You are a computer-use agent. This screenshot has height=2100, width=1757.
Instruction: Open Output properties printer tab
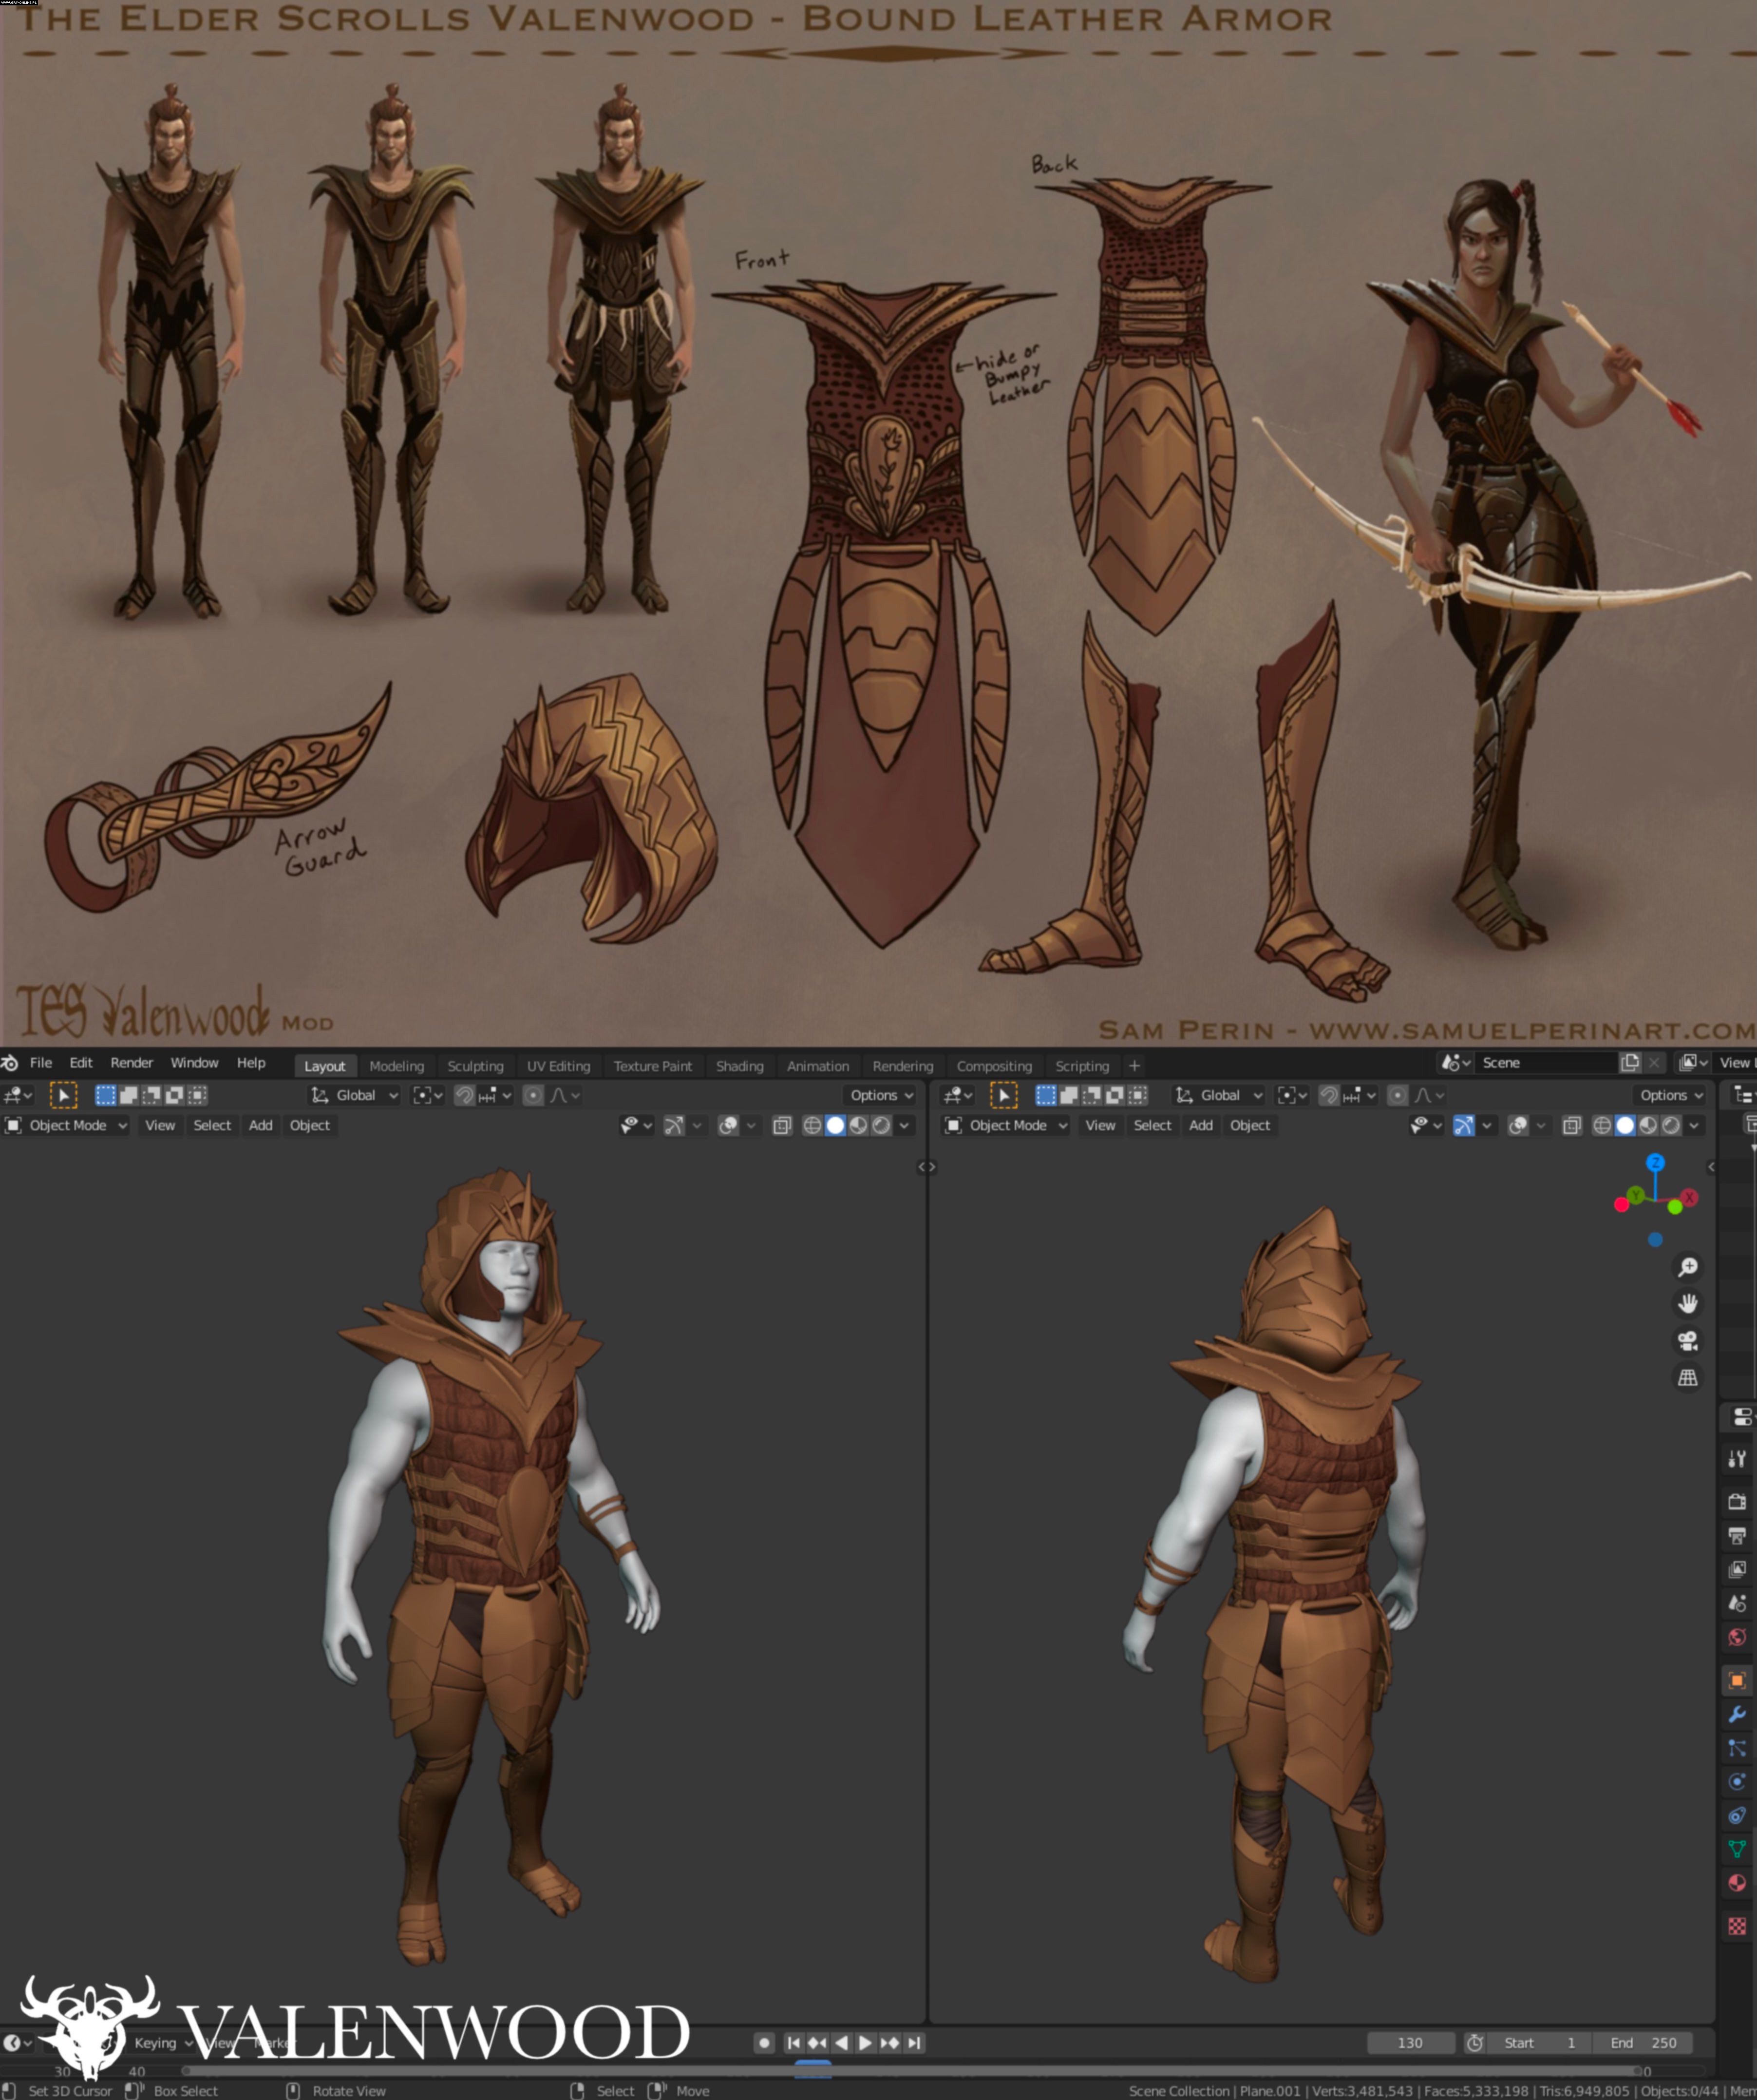point(1737,1535)
